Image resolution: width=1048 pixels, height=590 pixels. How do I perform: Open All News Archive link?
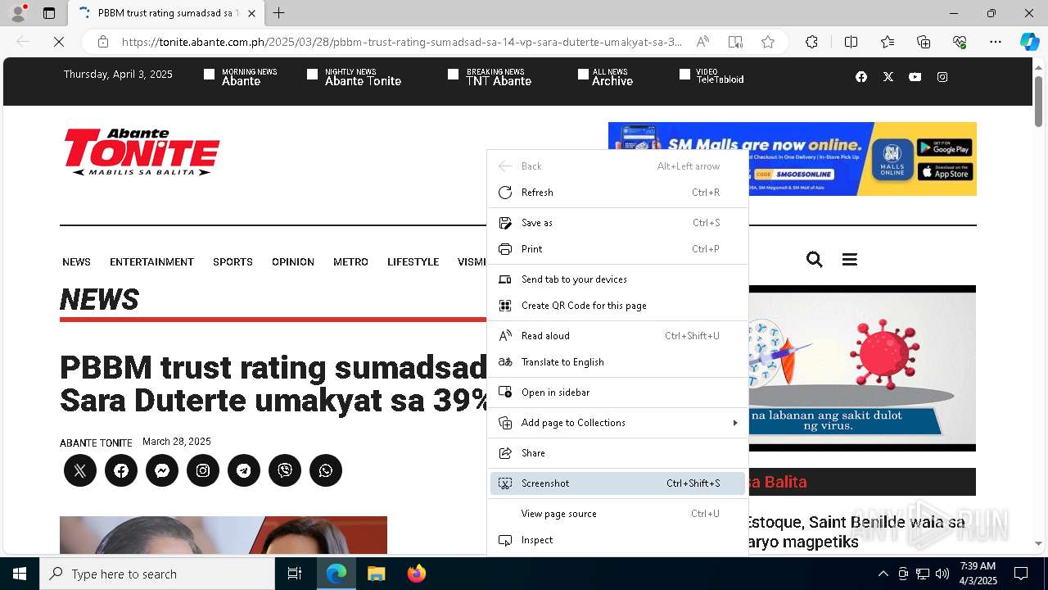(x=606, y=77)
